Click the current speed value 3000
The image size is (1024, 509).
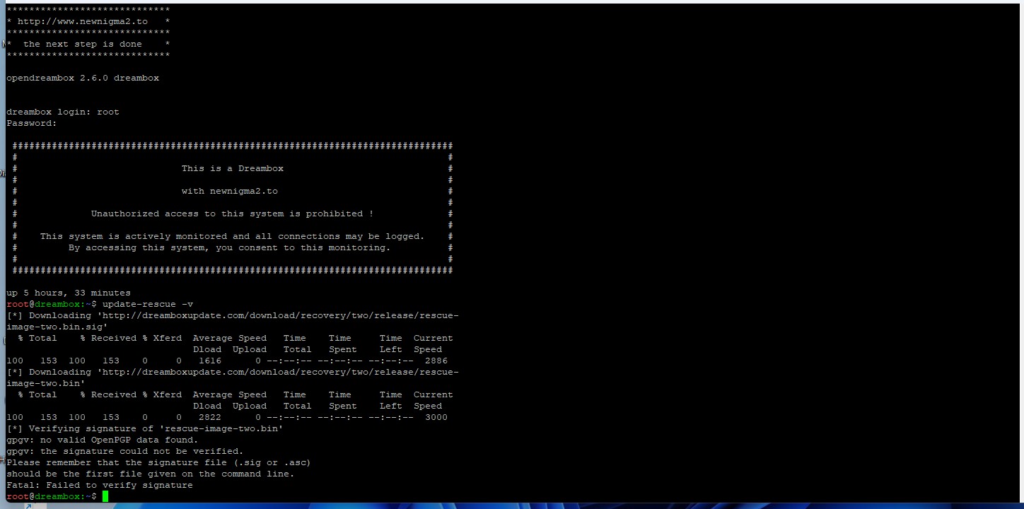436,417
